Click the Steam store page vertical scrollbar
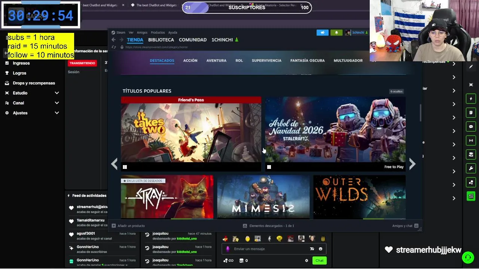 pos(420,112)
